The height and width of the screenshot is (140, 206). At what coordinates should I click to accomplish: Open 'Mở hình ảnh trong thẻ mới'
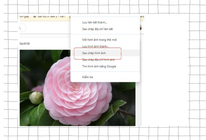pos(105,40)
